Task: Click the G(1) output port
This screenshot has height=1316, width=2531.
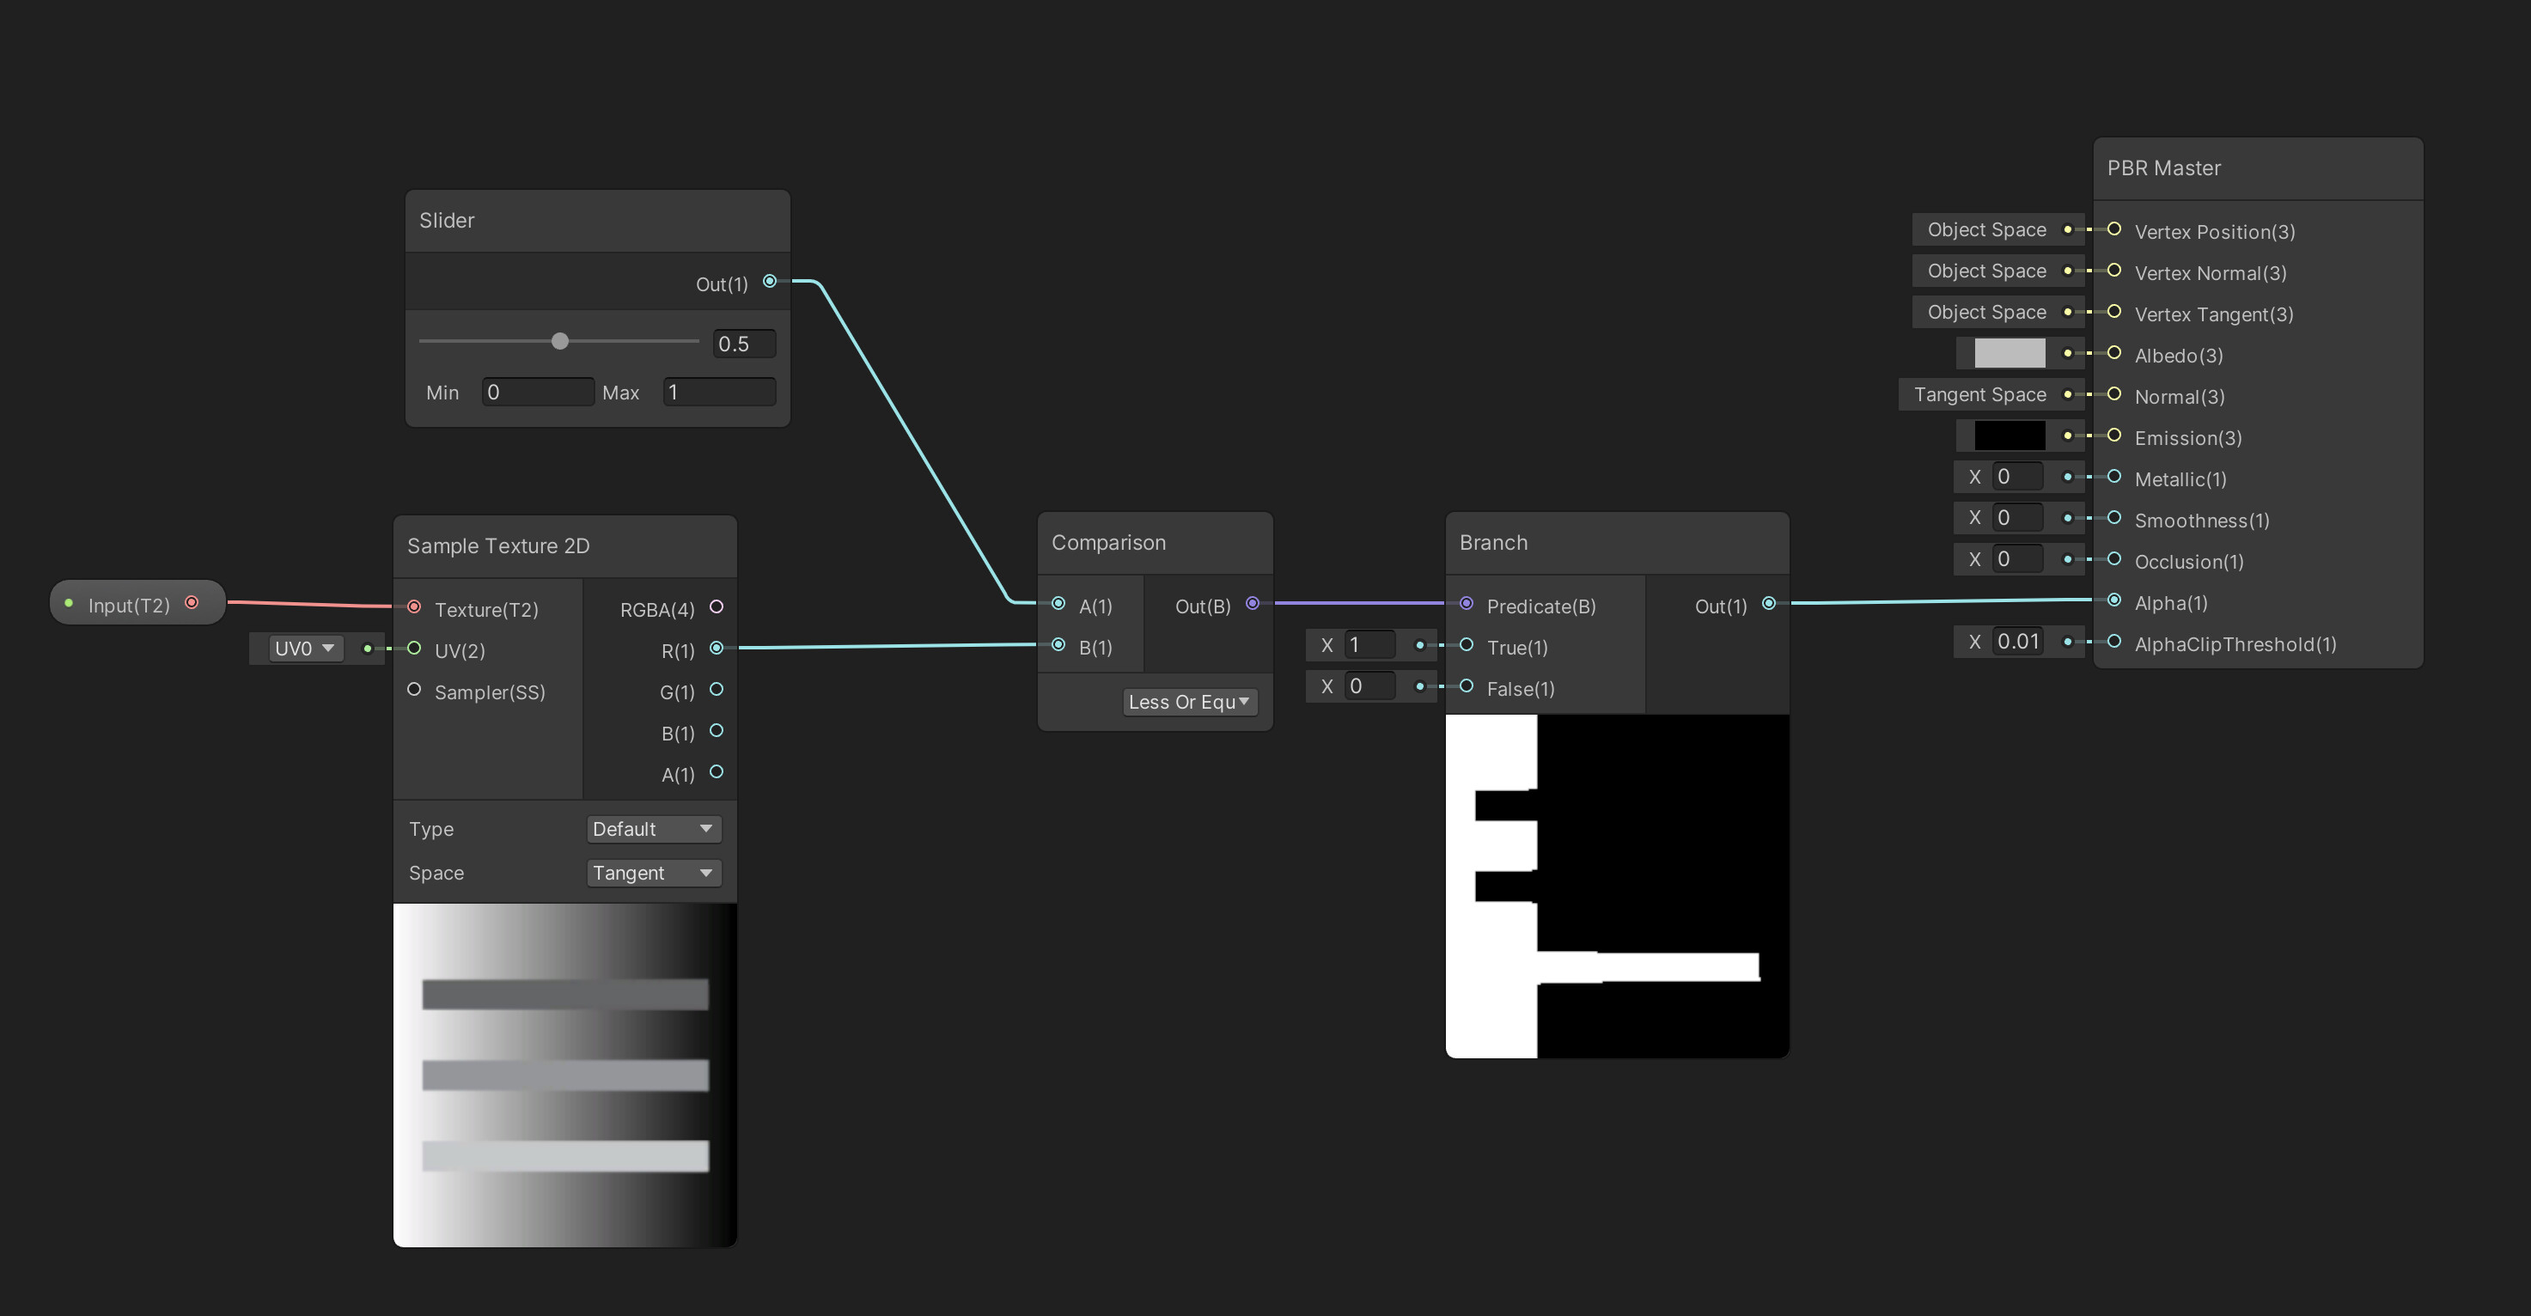Action: (717, 690)
